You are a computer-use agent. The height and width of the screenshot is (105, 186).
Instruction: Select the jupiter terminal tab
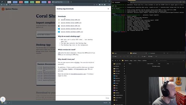120,2
